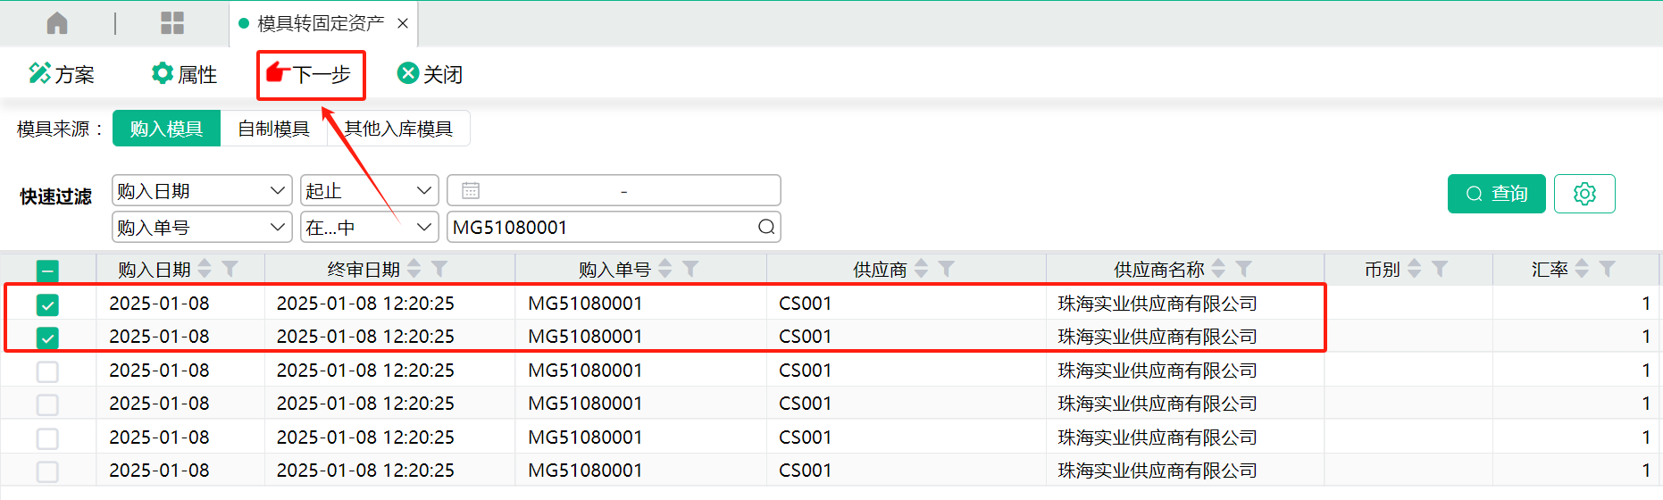Filter the 购入日期 column using funnel icon
This screenshot has height=500, width=1663.
pyautogui.click(x=230, y=269)
